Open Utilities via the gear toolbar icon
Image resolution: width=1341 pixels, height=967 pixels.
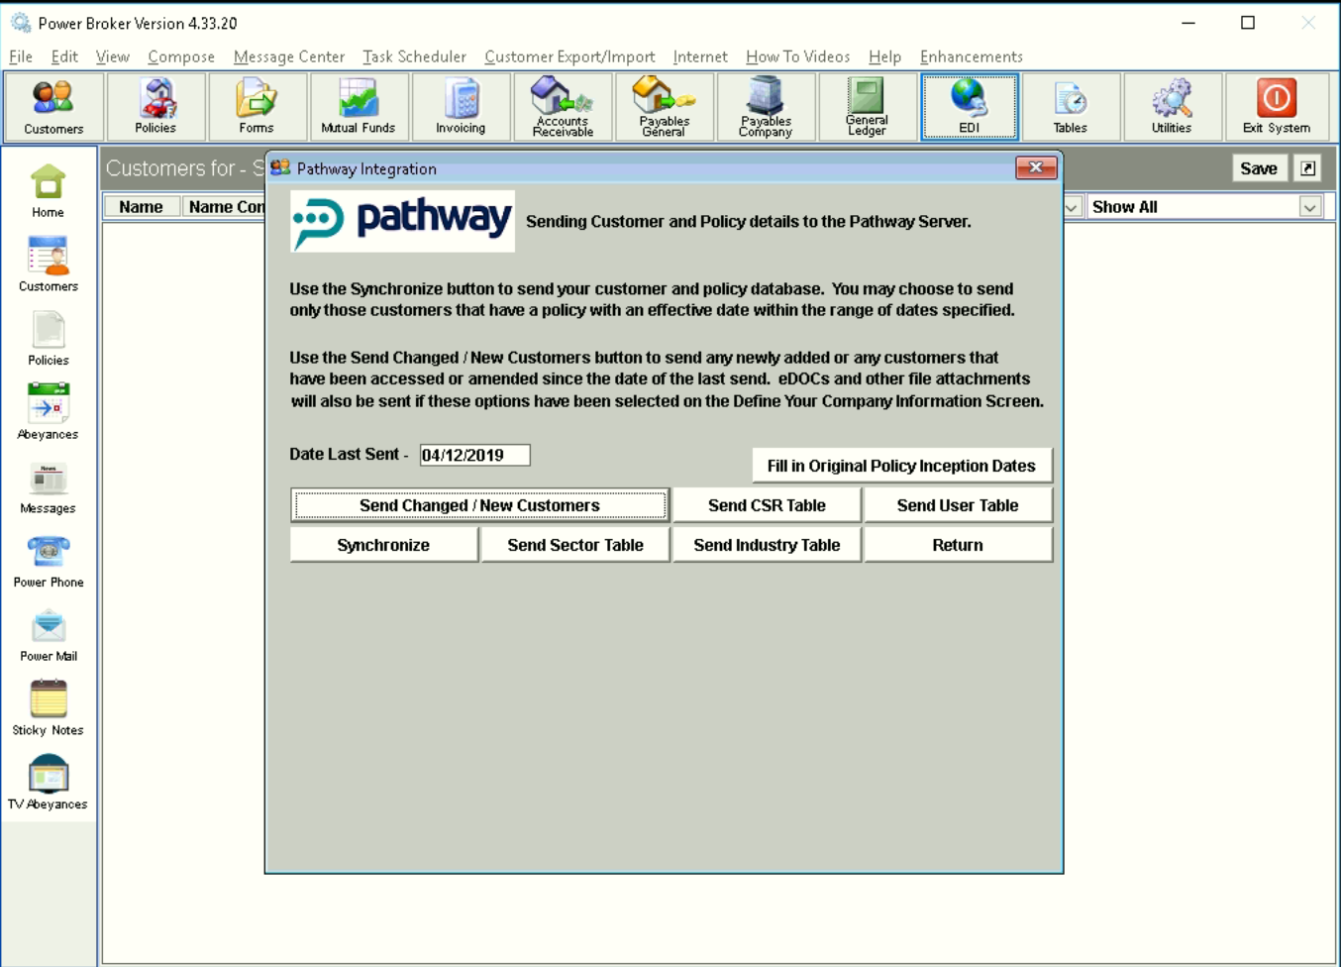pos(1173,107)
